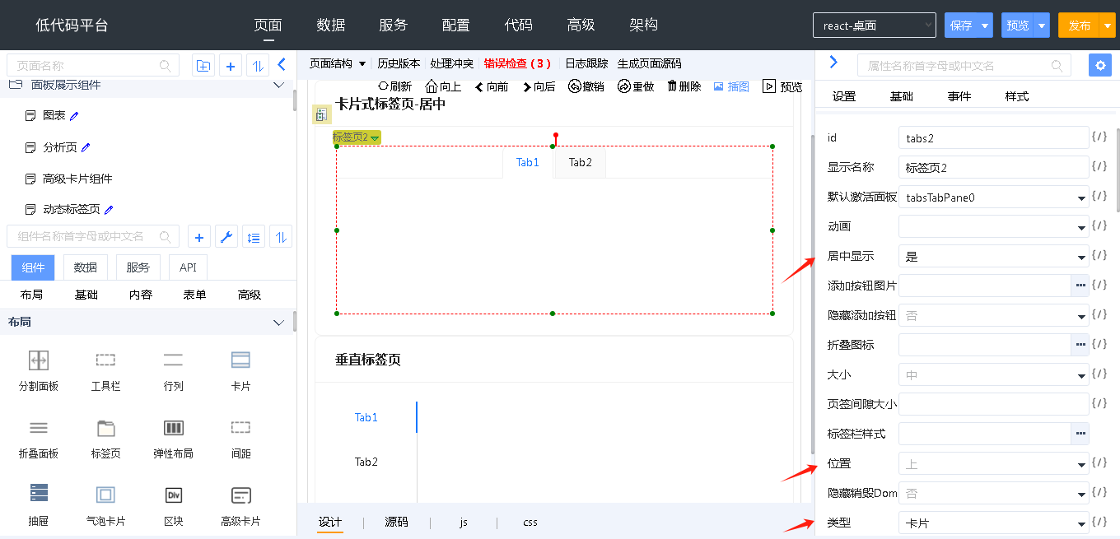Viewport: 1120px width, 539px height.
Task: Toggle expression for 居中显示 field
Action: click(x=1099, y=256)
